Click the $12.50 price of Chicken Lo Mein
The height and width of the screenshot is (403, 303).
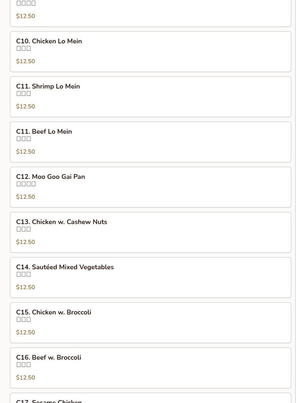(x=25, y=61)
